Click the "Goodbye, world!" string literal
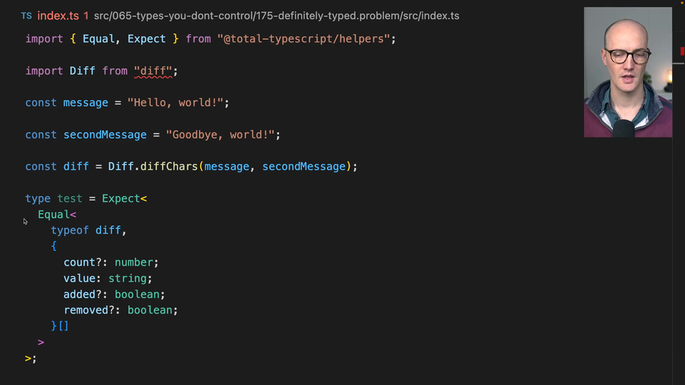 click(220, 135)
